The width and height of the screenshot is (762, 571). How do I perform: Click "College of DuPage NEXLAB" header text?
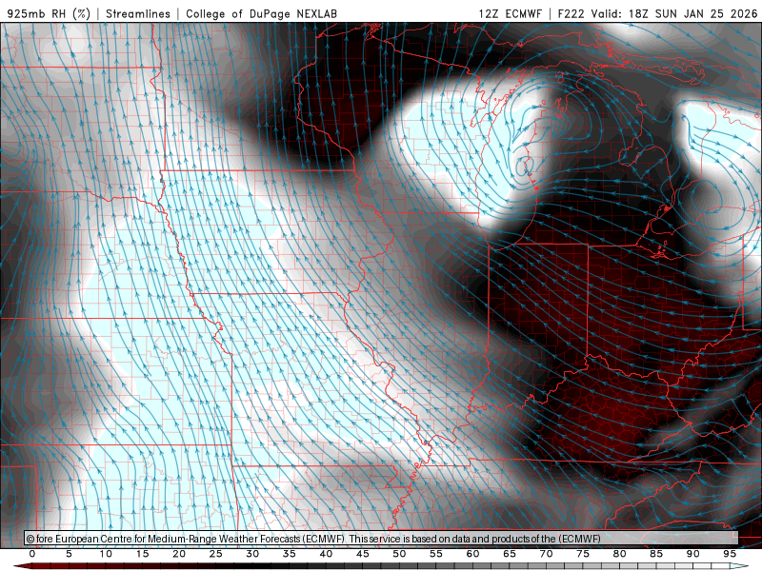261,13
